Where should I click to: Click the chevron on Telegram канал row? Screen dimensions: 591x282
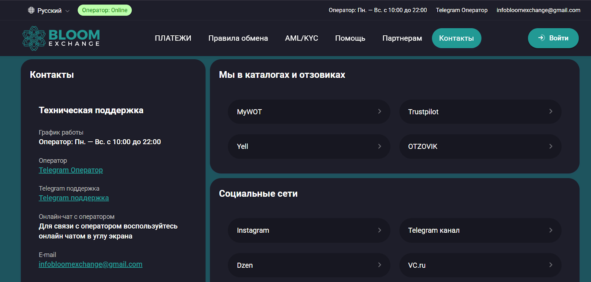pos(551,230)
